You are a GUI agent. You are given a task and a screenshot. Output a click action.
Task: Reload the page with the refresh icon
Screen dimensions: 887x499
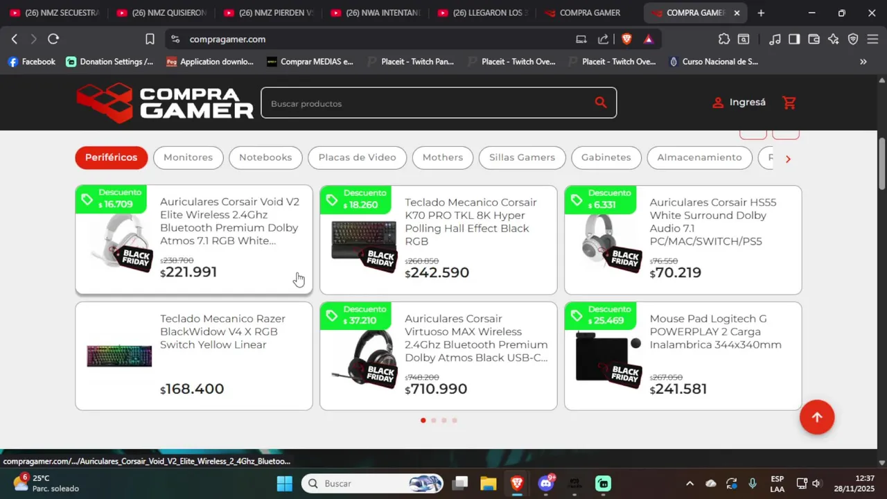click(53, 40)
